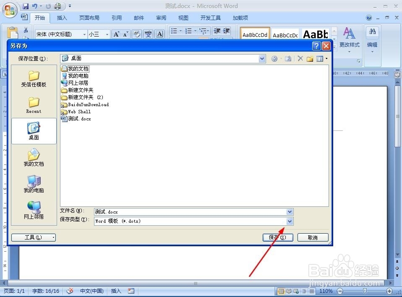Select Full Screen Reading view icon
The image size is (402, 297).
tap(289, 291)
